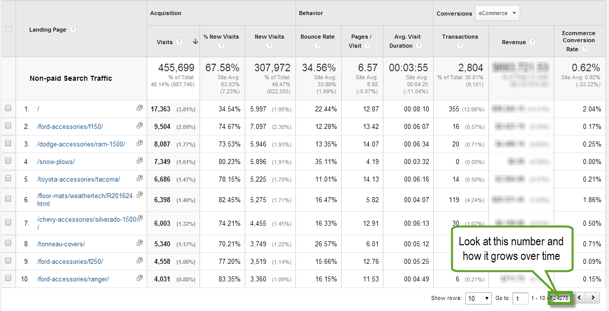Viewport: 609px width, 311px height.
Task: Open the eCommerce conversions dropdown
Action: [x=497, y=14]
